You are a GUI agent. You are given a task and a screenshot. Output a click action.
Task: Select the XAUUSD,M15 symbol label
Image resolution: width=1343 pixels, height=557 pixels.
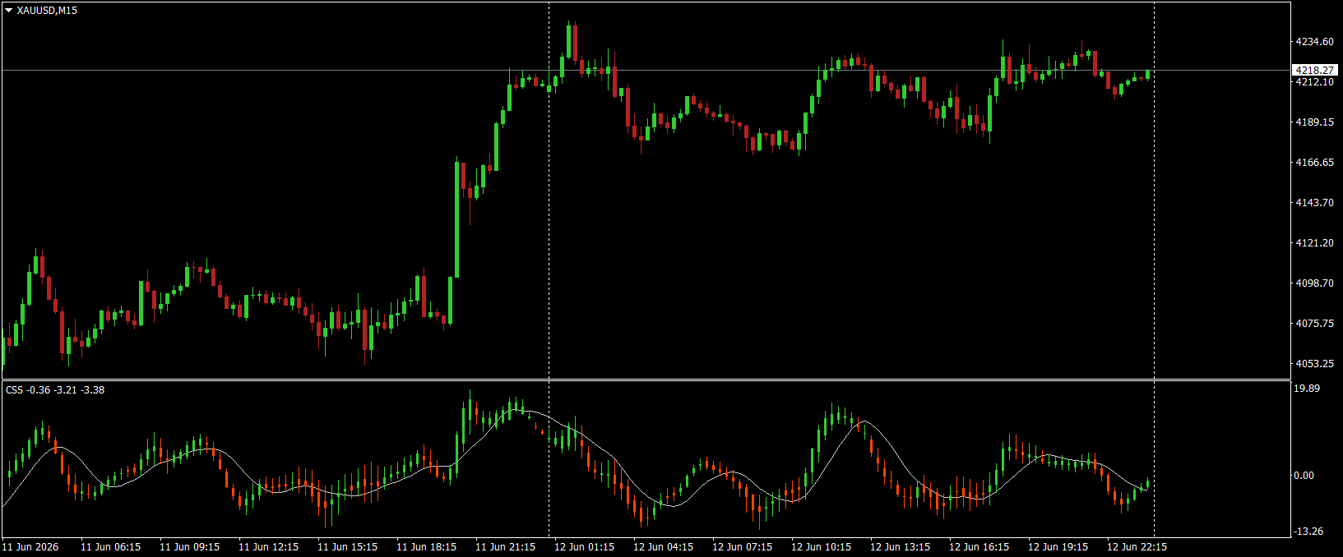47,11
